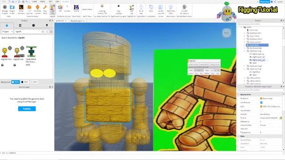This screenshot has width=285, height=160.
Task: Activate the highlighted RigEdit Edit Rig plugin
Action: point(53,9)
